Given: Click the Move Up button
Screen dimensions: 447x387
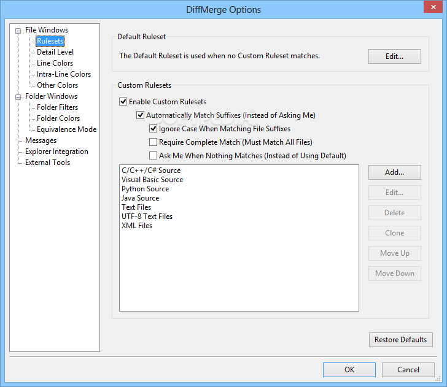Looking at the screenshot, I should pyautogui.click(x=395, y=253).
